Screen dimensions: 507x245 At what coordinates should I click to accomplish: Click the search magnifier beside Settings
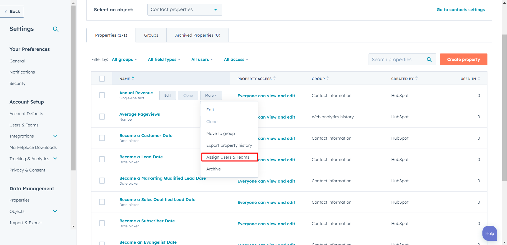[56, 29]
